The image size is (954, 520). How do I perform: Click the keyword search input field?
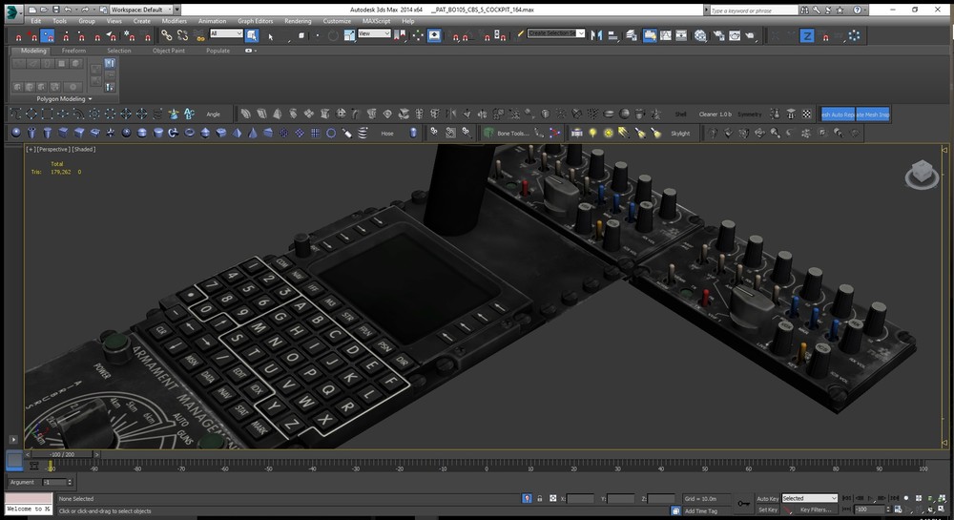[754, 10]
